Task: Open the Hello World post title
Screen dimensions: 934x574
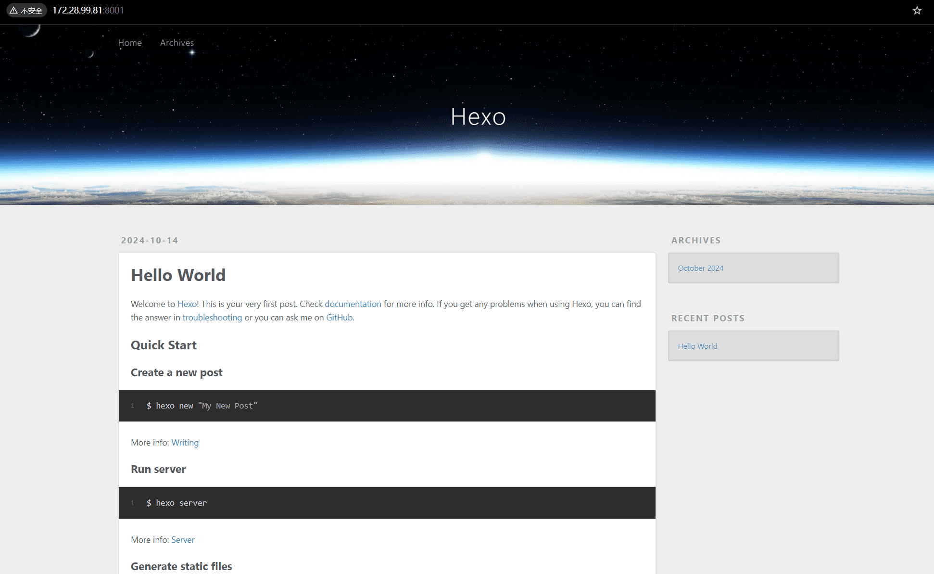Action: tap(178, 275)
